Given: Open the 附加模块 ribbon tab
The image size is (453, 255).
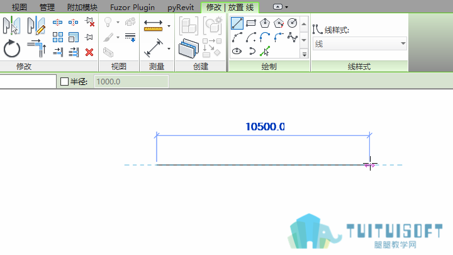Looking at the screenshot, I should [x=82, y=7].
